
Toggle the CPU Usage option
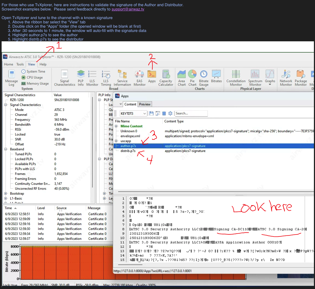coord(32,78)
